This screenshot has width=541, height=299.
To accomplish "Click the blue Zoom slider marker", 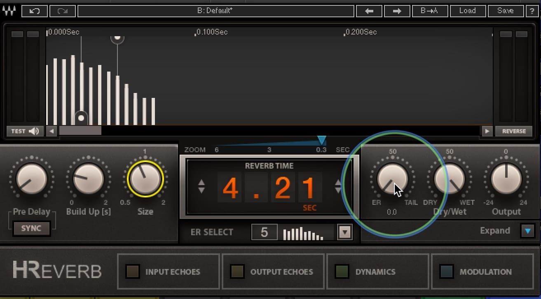I will click(322, 140).
